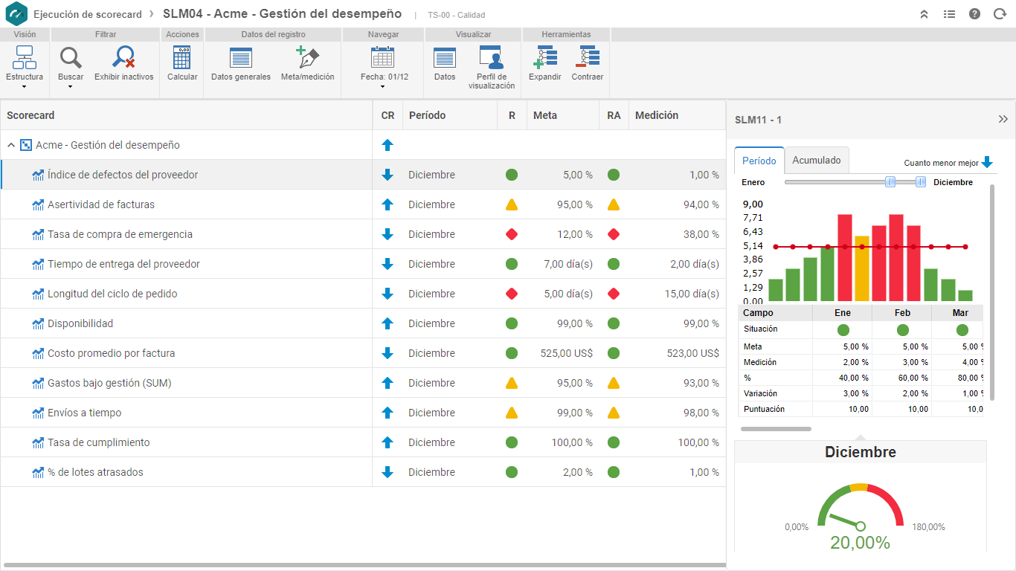Click the Calcular calculator icon
Viewport: 1016px width, 571px height.
pos(182,58)
